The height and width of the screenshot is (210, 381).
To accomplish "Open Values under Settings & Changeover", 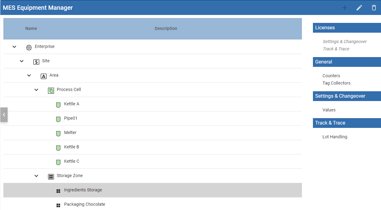I will coord(329,110).
